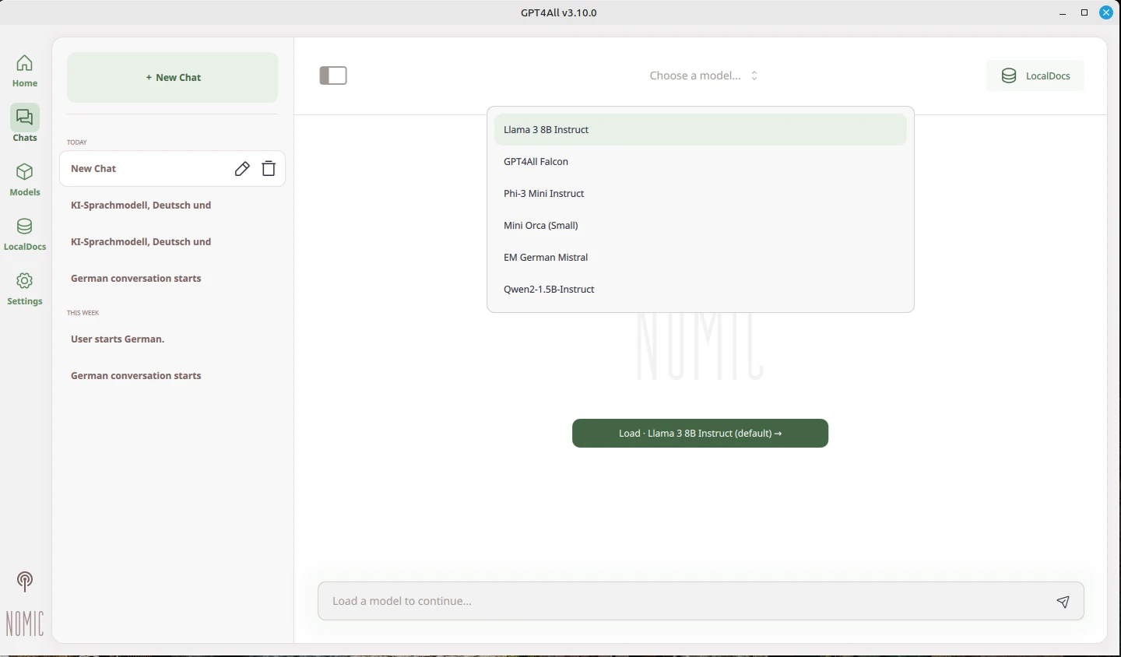The width and height of the screenshot is (1121, 657).
Task: Start a chat with + New Chat button
Action: tap(173, 78)
